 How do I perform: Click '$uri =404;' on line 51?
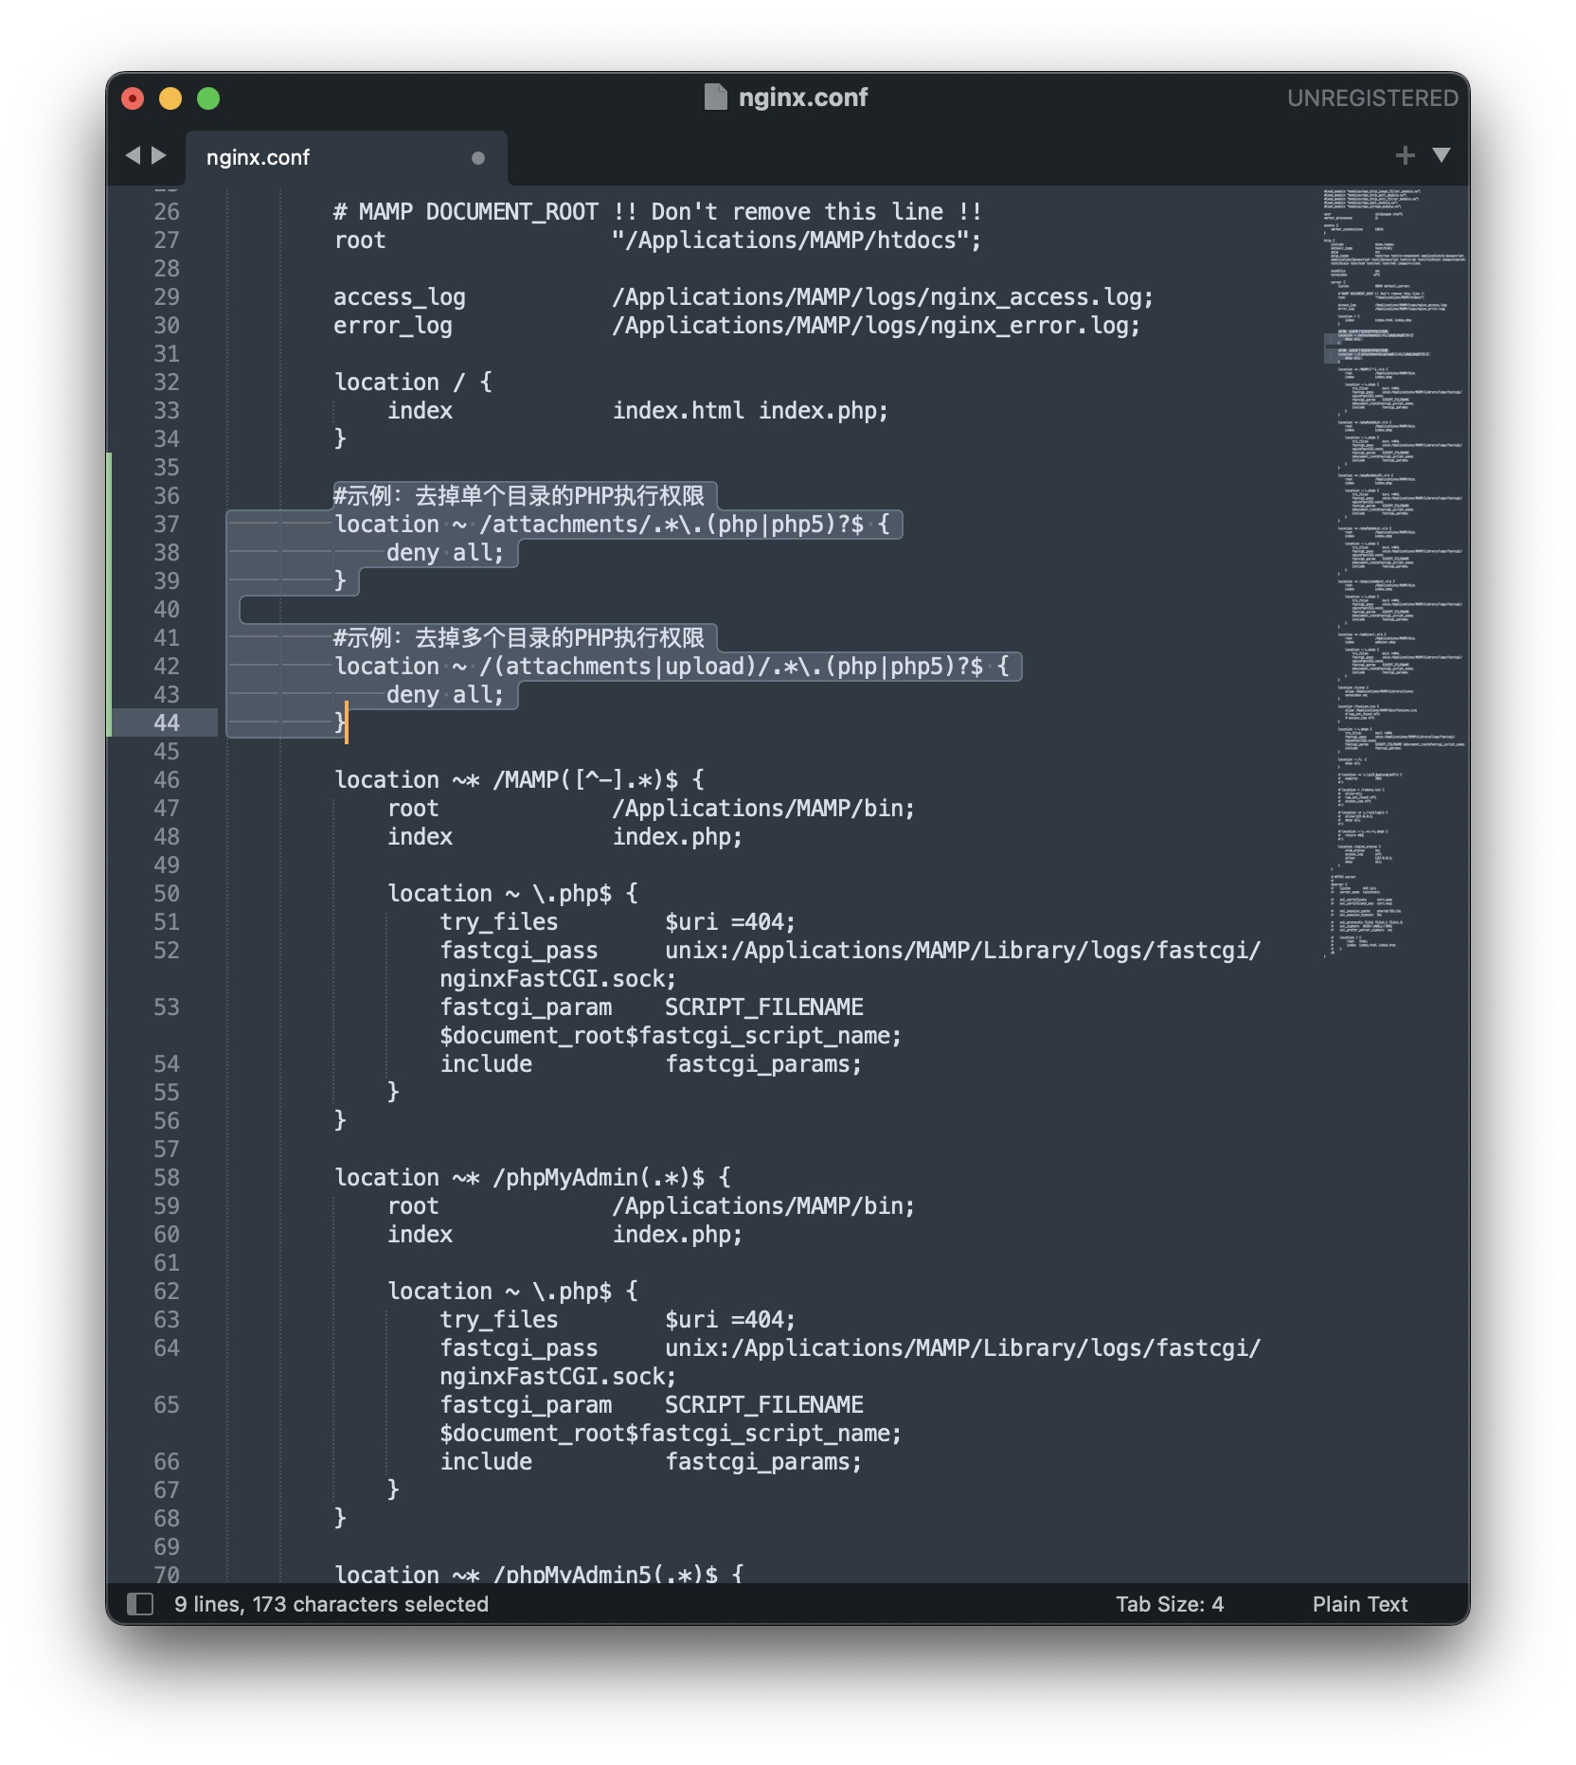[730, 922]
